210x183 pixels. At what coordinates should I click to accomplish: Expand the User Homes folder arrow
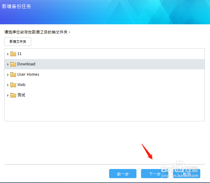pyautogui.click(x=8, y=74)
